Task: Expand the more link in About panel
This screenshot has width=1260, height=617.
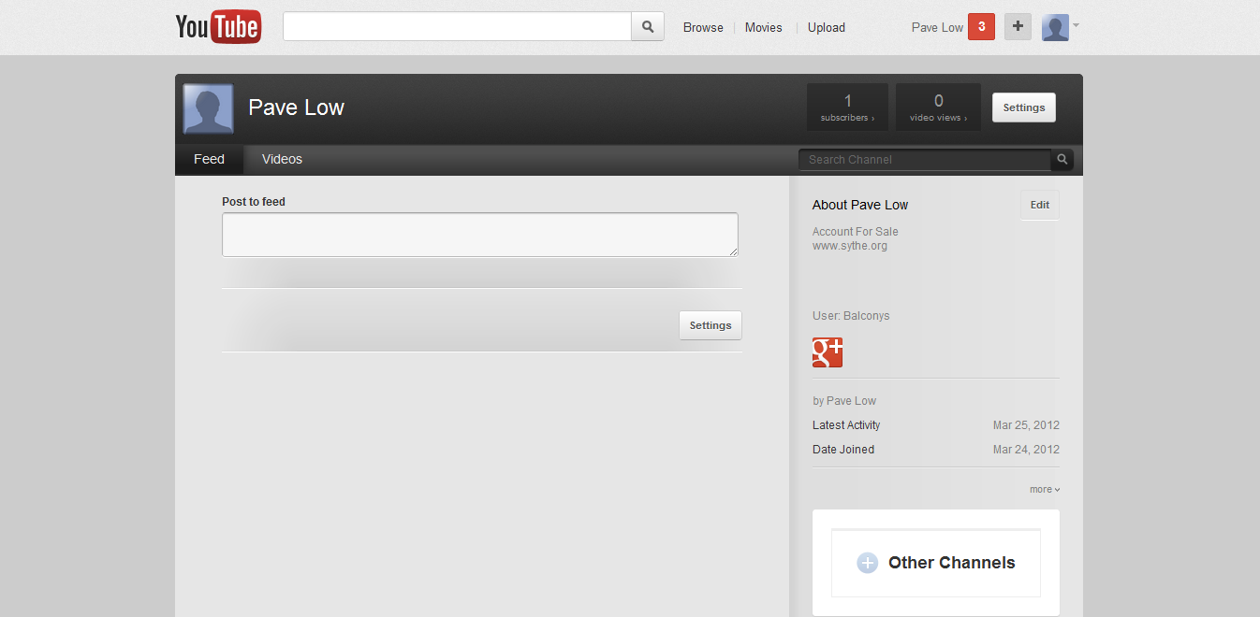Action: click(1045, 490)
